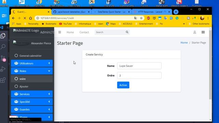
Task: Open the user icon in the top navbar
Action: [x=195, y=32]
